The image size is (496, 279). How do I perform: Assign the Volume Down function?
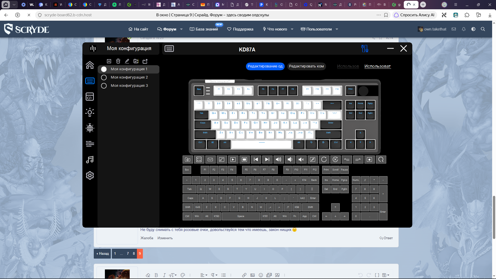pyautogui.click(x=290, y=159)
